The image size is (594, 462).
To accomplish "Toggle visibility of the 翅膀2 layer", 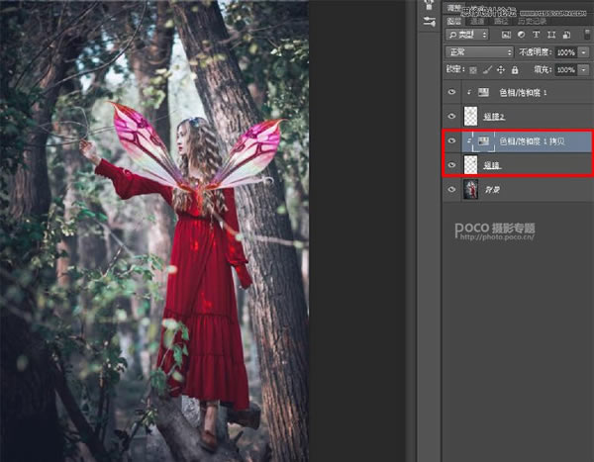I will tap(451, 116).
